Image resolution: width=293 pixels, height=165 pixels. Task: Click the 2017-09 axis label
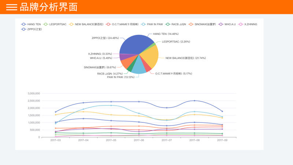tap(222, 140)
